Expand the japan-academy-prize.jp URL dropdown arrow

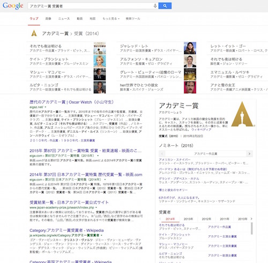tap(96, 207)
